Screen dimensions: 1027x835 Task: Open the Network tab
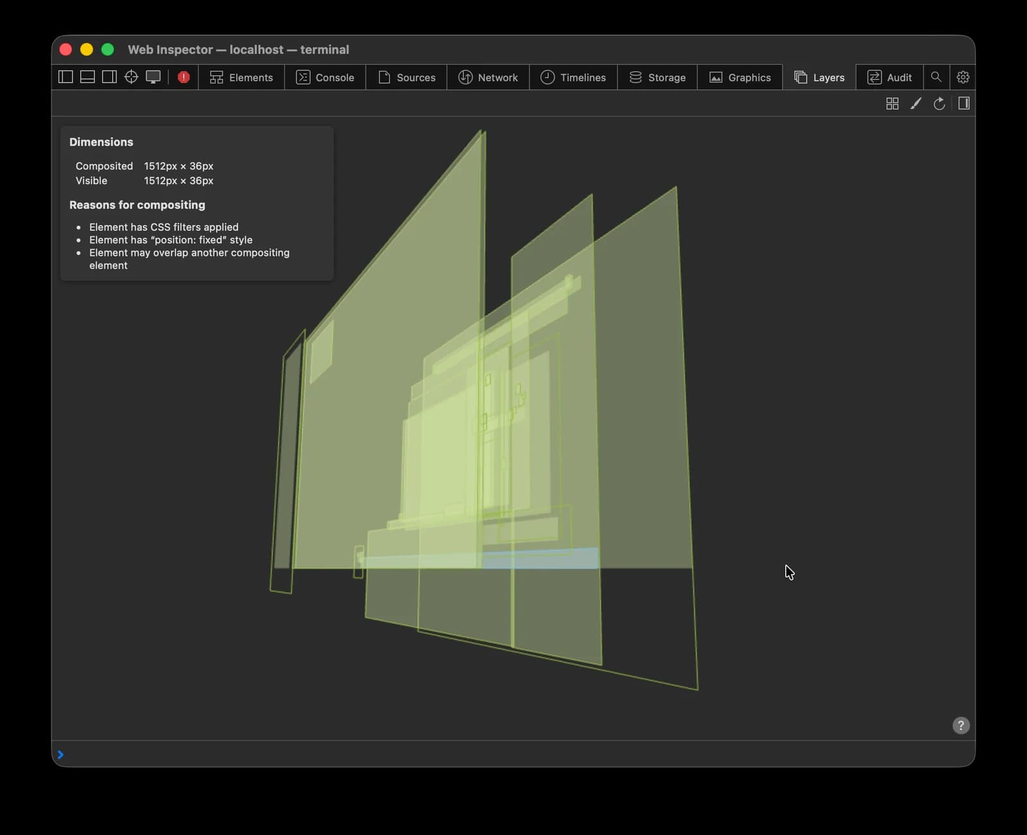pos(488,77)
